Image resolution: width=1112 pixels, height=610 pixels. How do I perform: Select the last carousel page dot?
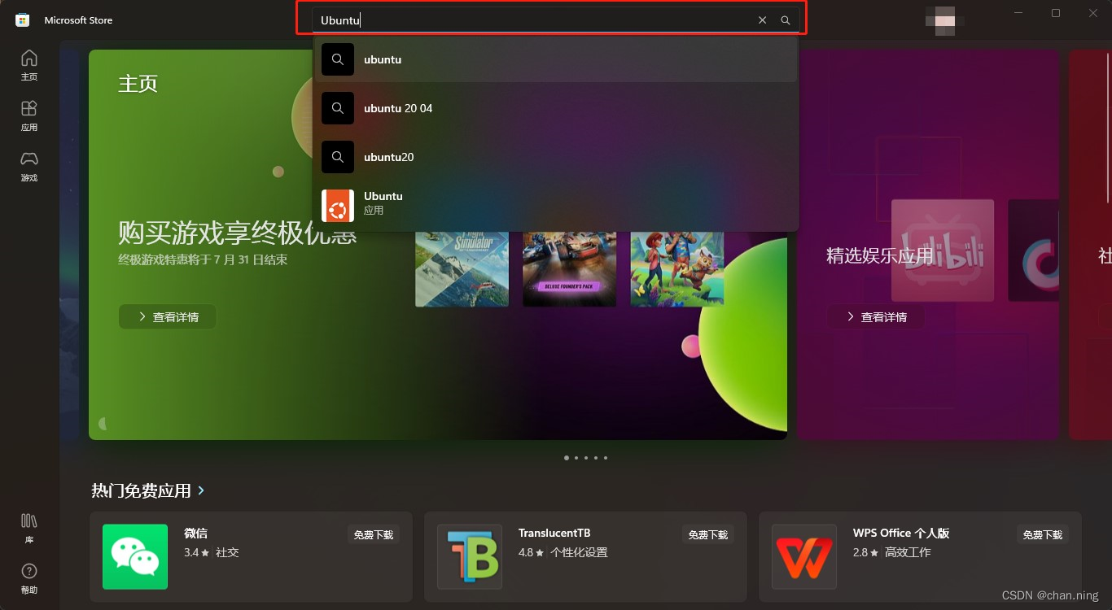[606, 458]
